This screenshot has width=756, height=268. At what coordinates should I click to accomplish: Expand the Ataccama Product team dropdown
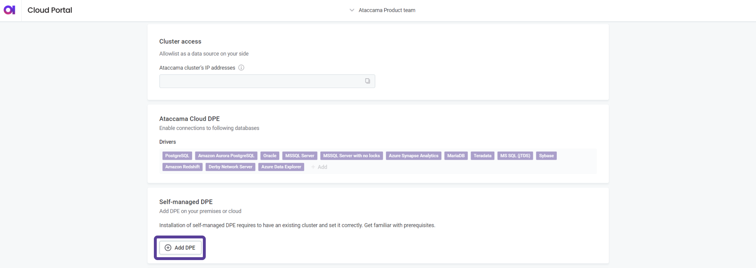(352, 10)
